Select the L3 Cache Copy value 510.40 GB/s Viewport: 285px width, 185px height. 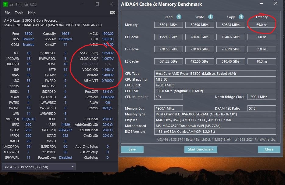pos(231,61)
